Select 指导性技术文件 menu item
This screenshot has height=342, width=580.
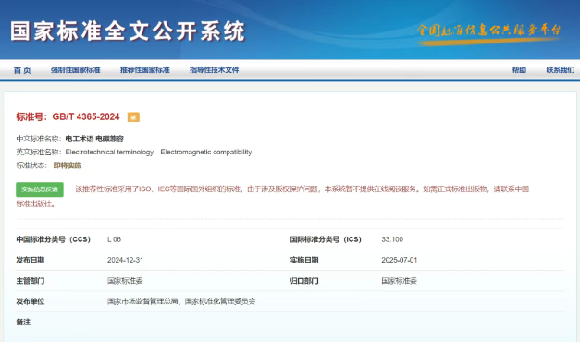pyautogui.click(x=215, y=70)
